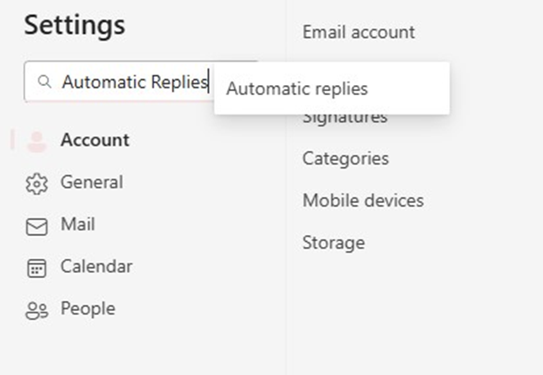Image resolution: width=543 pixels, height=375 pixels.
Task: Click the word Replies in the search field
Action: click(179, 83)
